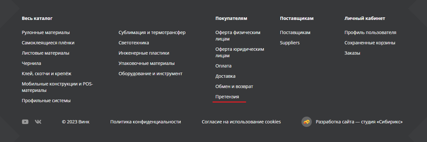Open the Светотехника category
The height and width of the screenshot is (142, 427).
[x=134, y=43]
